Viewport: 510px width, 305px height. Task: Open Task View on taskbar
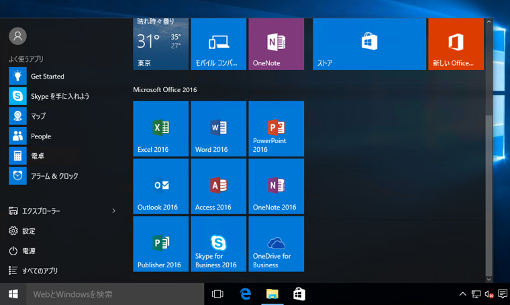click(217, 294)
